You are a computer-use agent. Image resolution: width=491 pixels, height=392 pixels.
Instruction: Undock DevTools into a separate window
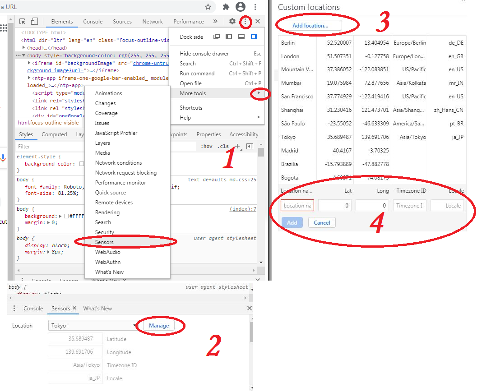tap(216, 37)
